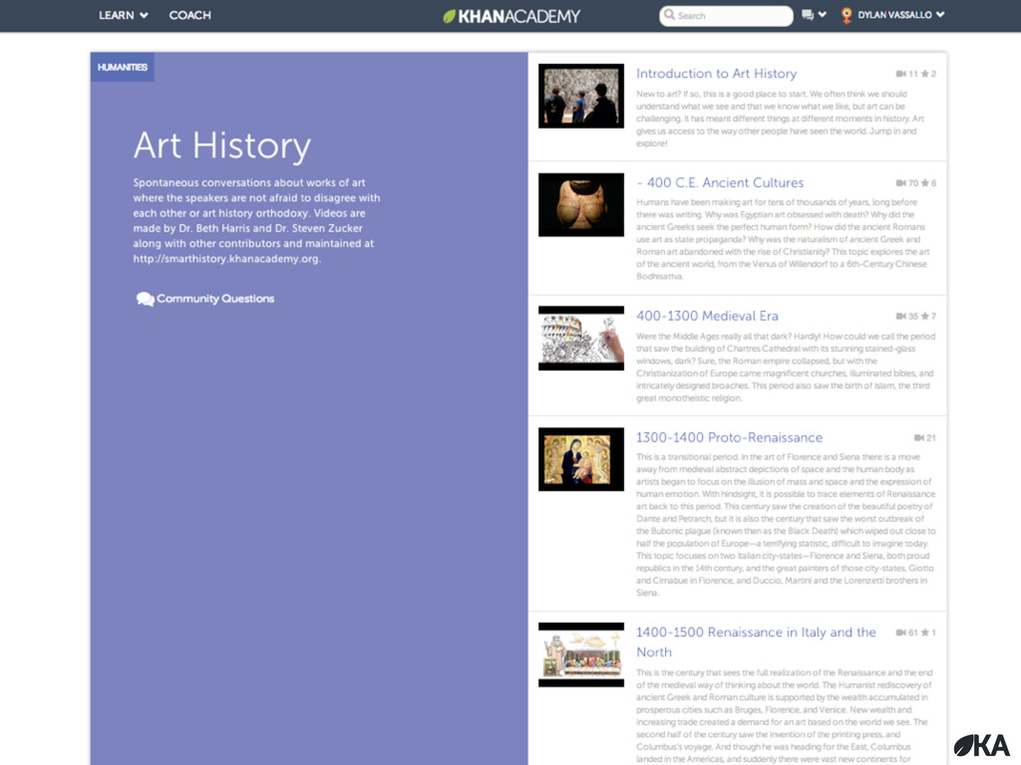Click the Khan Academy logo
The image size is (1021, 765).
coord(511,16)
